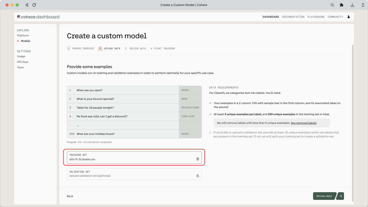368x207 pixels.
Task: Delete the atis-ft-3classes.csv training set
Action: click(197, 159)
